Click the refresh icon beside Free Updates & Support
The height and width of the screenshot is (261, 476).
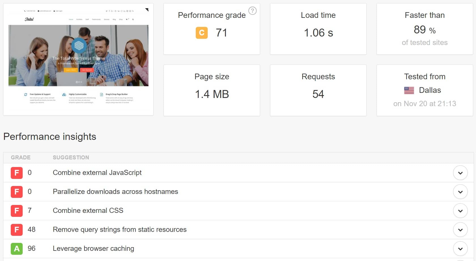pyautogui.click(x=25, y=95)
